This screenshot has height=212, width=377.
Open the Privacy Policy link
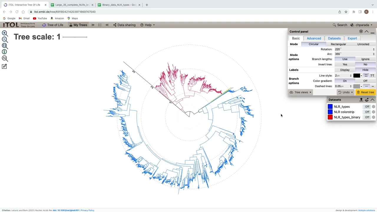pyautogui.click(x=87, y=210)
